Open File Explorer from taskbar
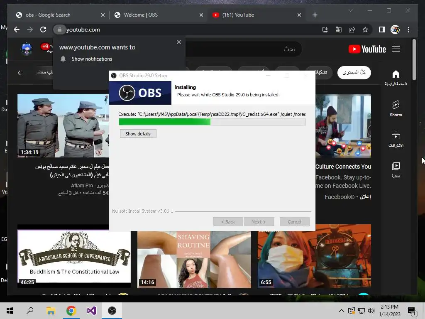 (51, 311)
